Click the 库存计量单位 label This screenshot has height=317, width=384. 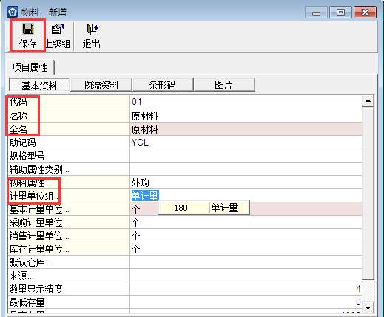(x=39, y=249)
